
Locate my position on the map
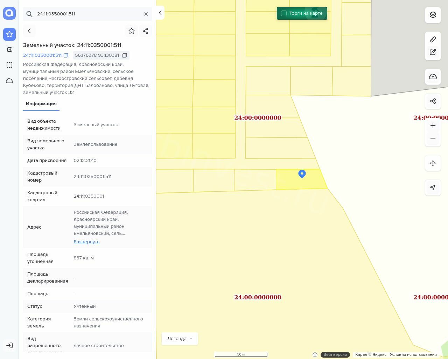click(433, 188)
